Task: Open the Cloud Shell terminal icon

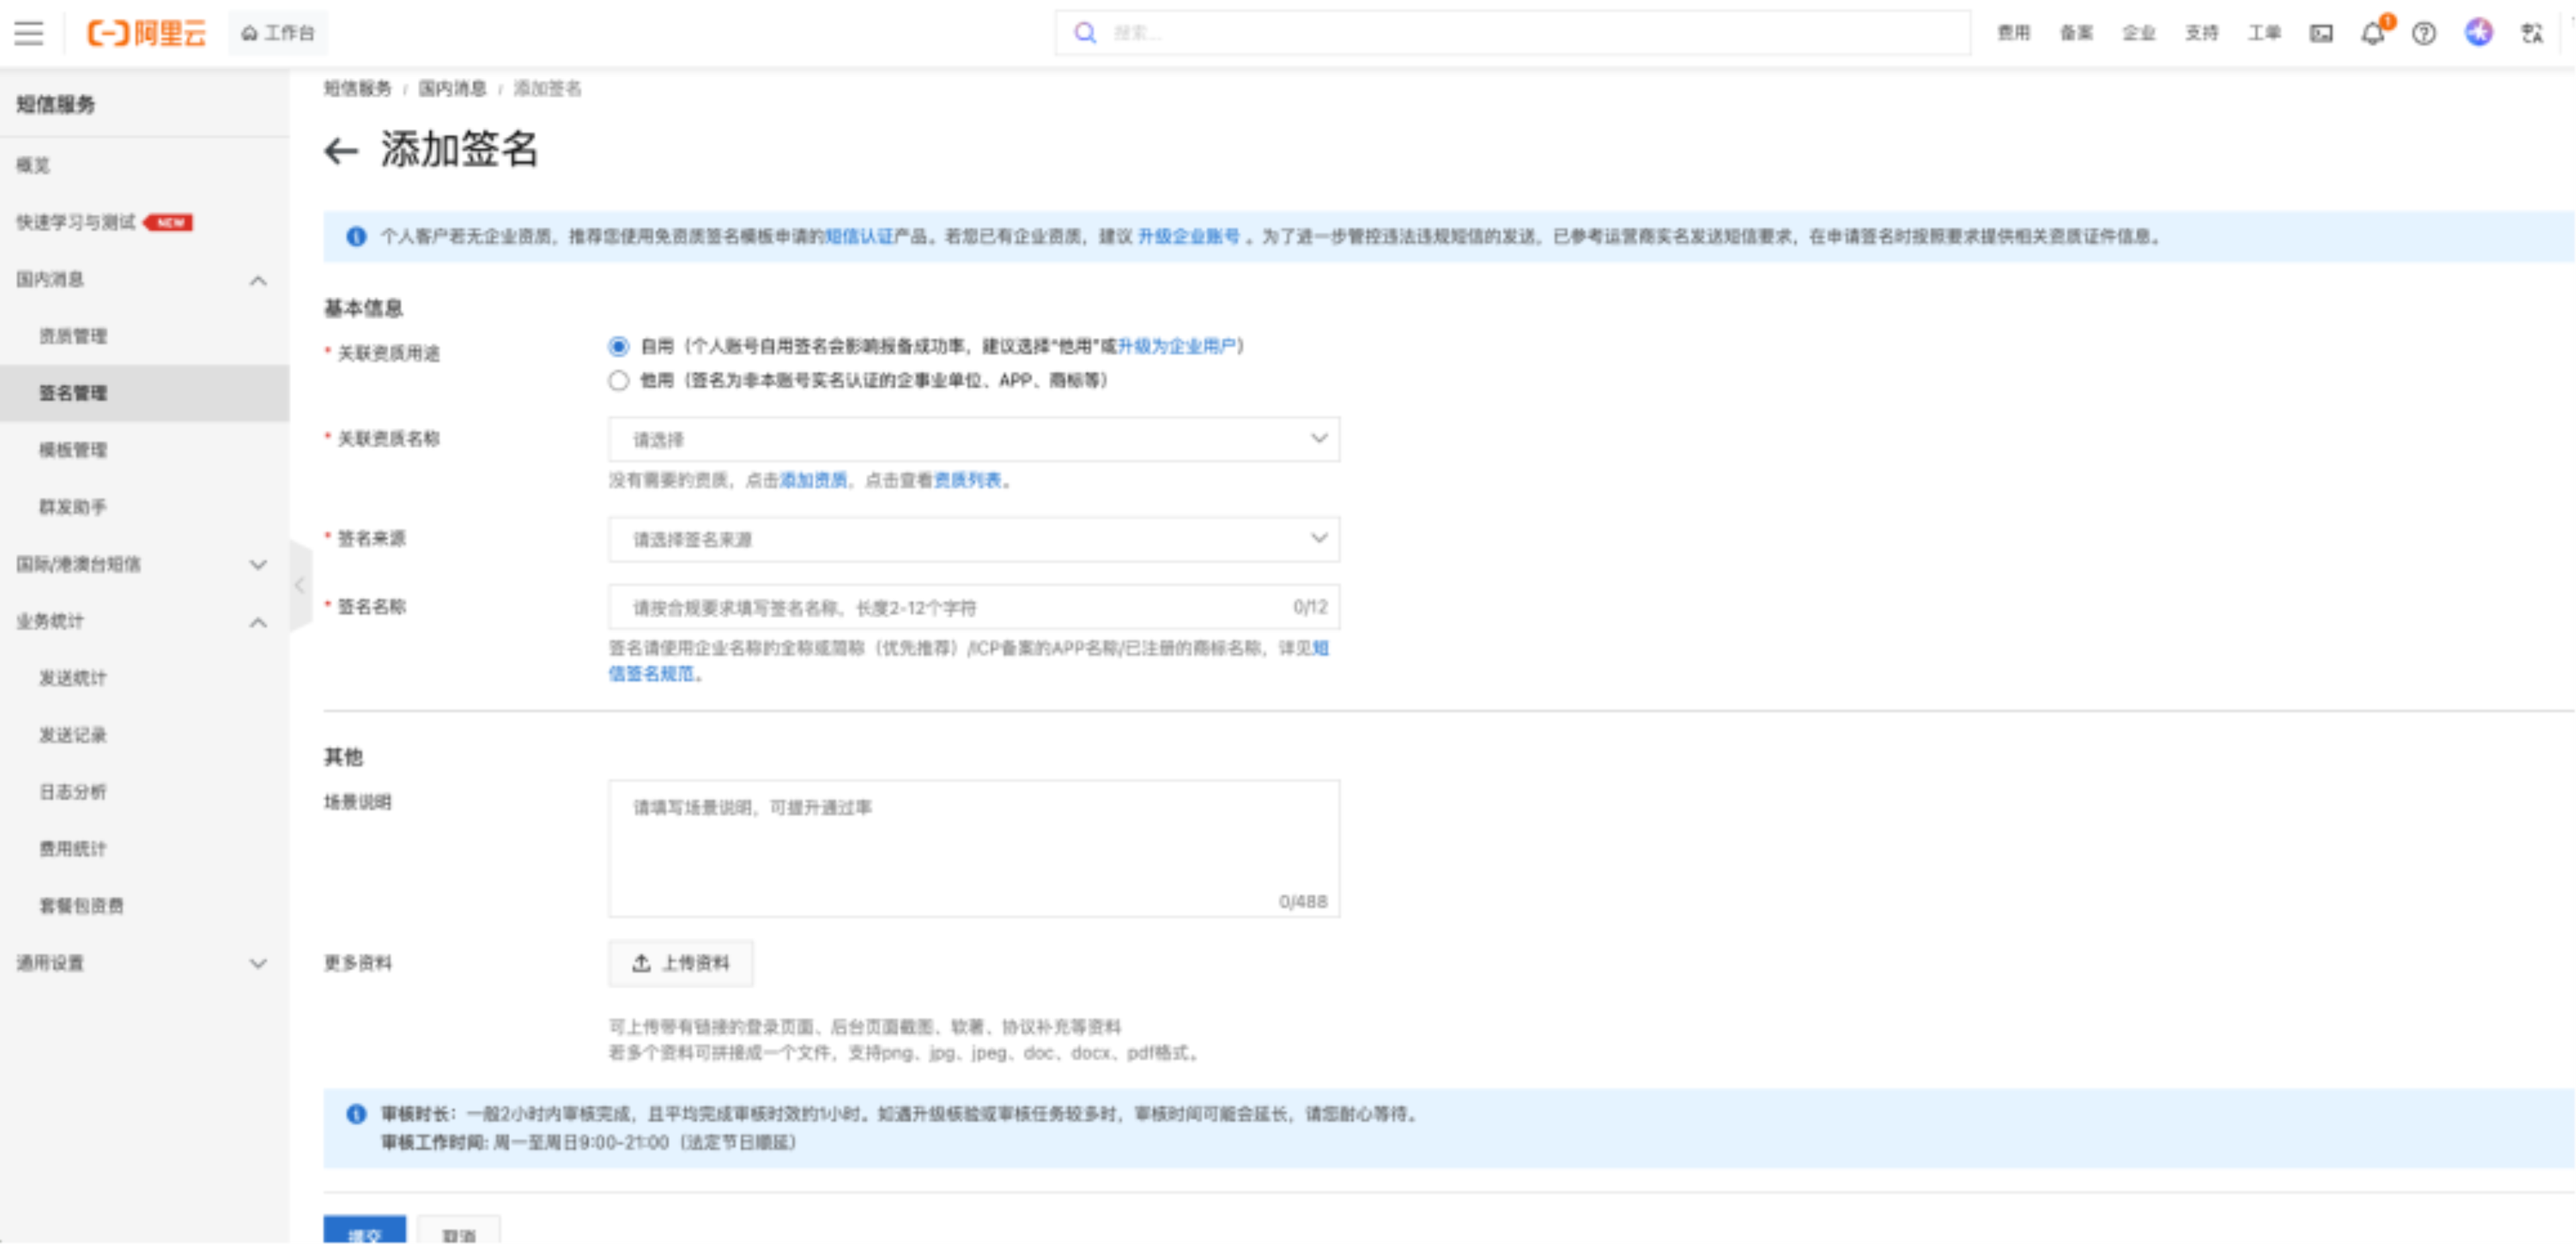Action: (x=2321, y=33)
